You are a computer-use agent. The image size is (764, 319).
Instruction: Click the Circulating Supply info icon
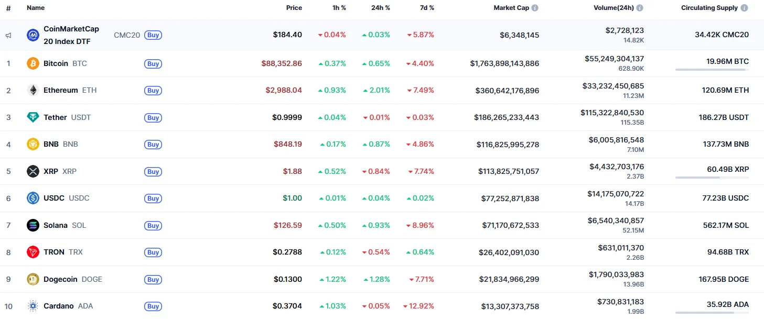pyautogui.click(x=744, y=8)
